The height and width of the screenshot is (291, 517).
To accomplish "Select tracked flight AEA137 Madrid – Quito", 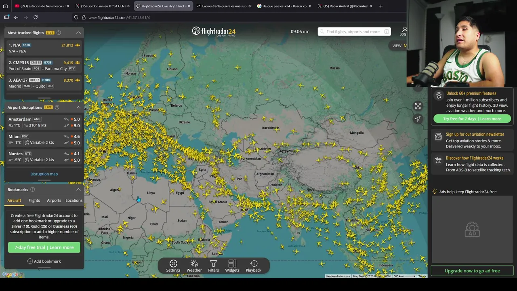I will [44, 83].
